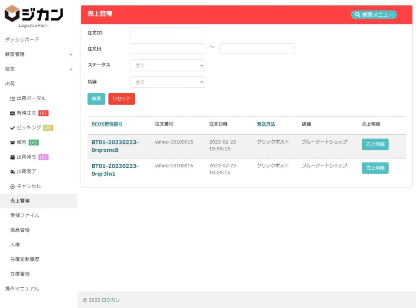Sort by 発送方法 column header
This screenshot has height=308, width=416.
[266, 124]
